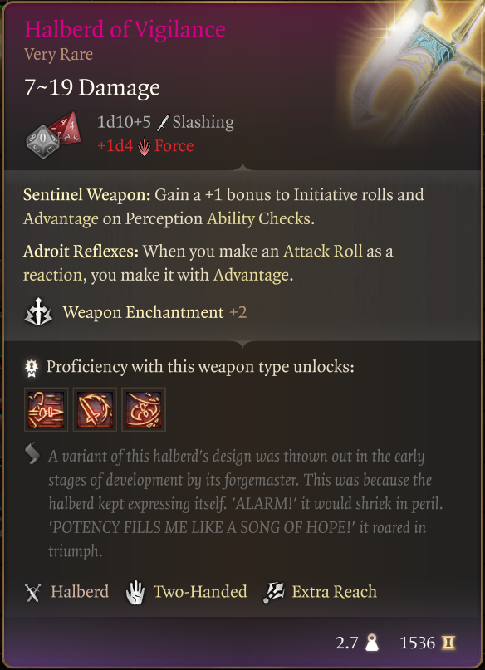Image resolution: width=485 pixels, height=670 pixels.
Task: Click the Extra Reach property label
Action: point(334,592)
